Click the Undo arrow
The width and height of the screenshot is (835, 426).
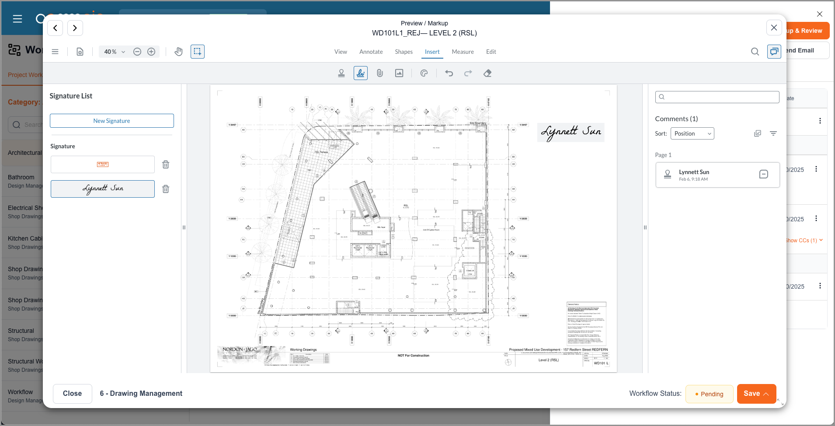(449, 73)
